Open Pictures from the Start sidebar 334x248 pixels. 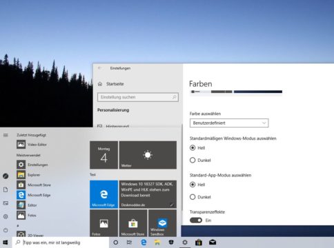pyautogui.click(x=6, y=203)
